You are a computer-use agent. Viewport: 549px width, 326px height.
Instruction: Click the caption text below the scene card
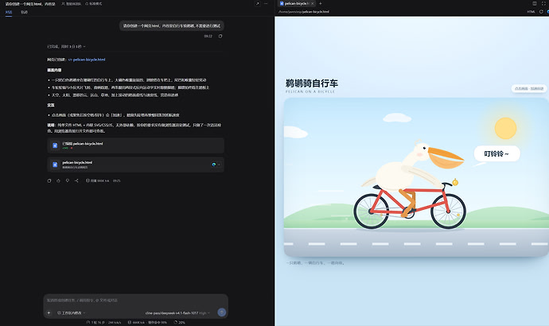pos(315,262)
